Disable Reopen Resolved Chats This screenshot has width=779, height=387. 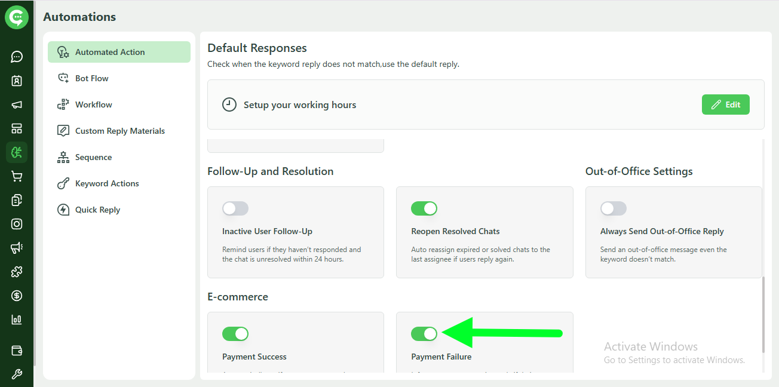pyautogui.click(x=424, y=208)
